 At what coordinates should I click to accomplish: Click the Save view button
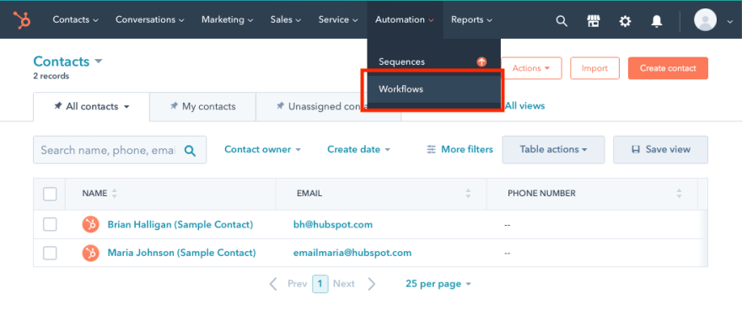click(660, 150)
